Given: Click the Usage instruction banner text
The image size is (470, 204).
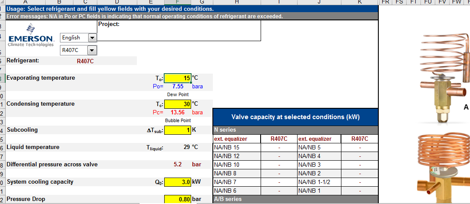Looking at the screenshot, I should pyautogui.click(x=110, y=9).
